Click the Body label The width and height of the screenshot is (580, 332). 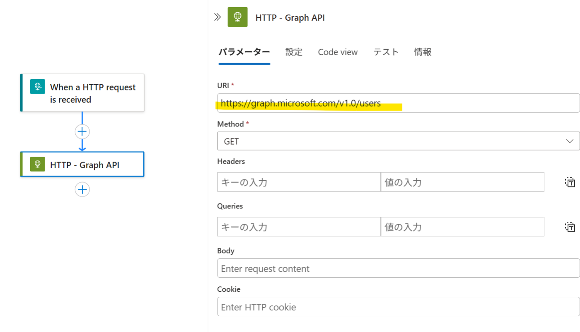pos(226,251)
